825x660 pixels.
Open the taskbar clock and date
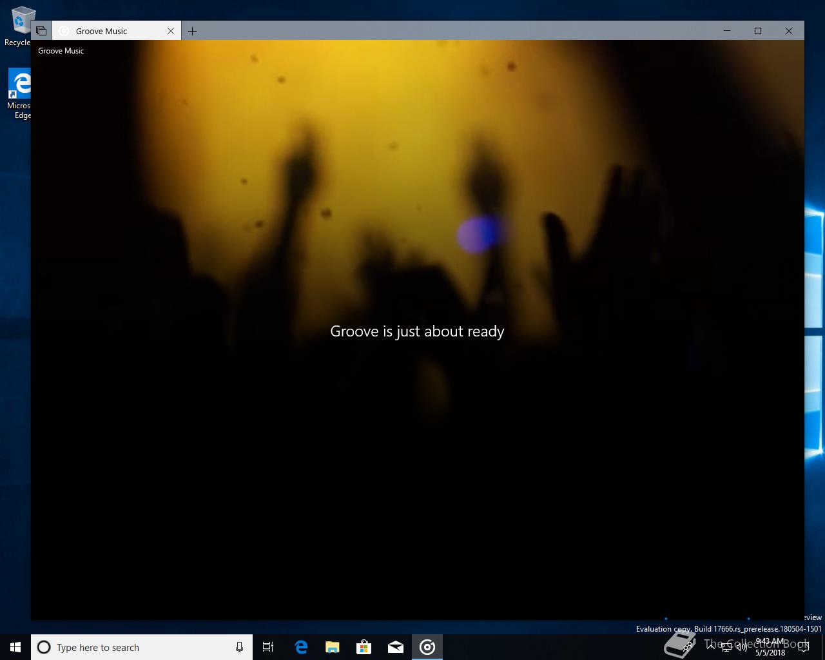pyautogui.click(x=770, y=647)
